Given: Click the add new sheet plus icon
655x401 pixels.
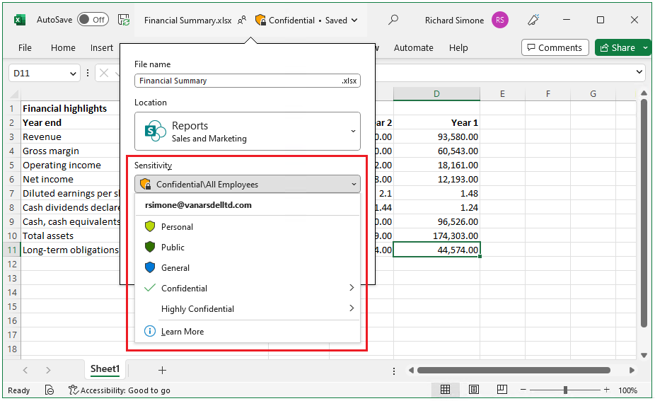Looking at the screenshot, I should (162, 370).
